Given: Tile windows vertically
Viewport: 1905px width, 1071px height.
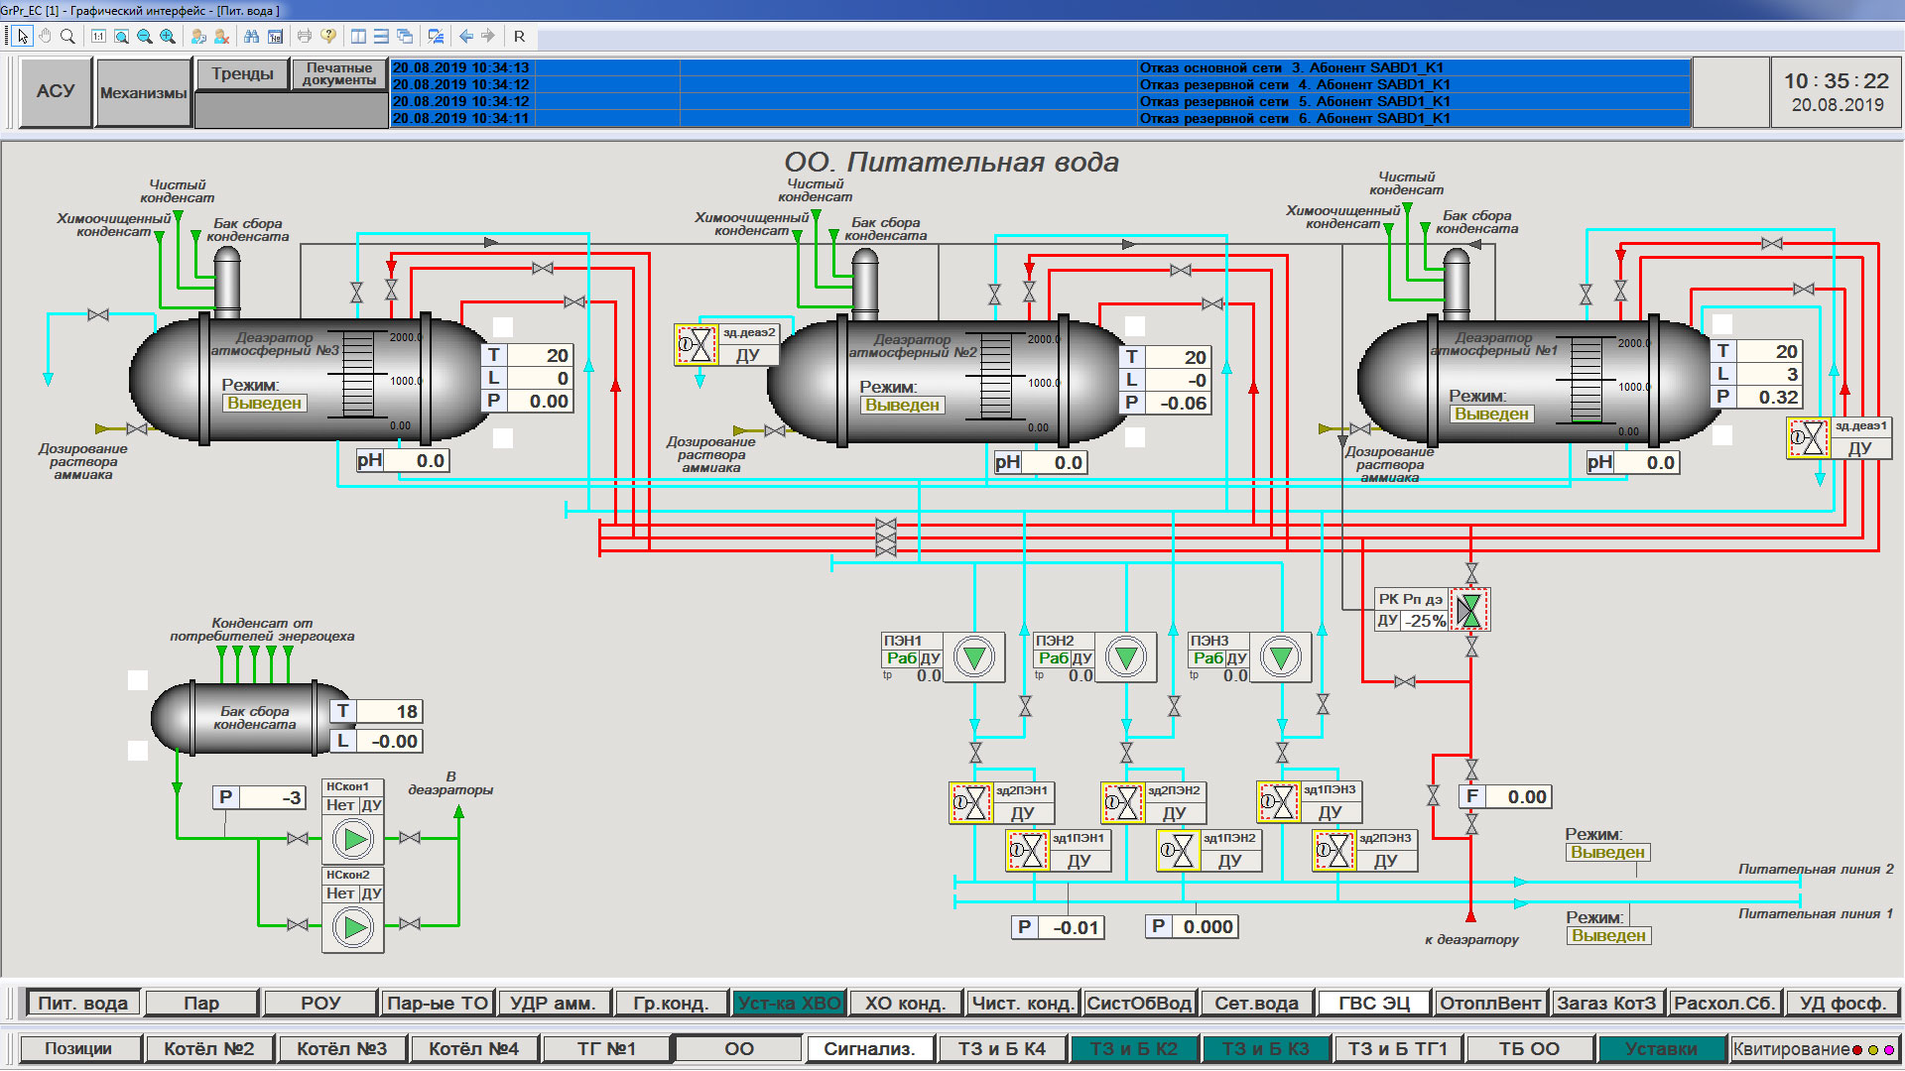Looking at the screenshot, I should (358, 37).
